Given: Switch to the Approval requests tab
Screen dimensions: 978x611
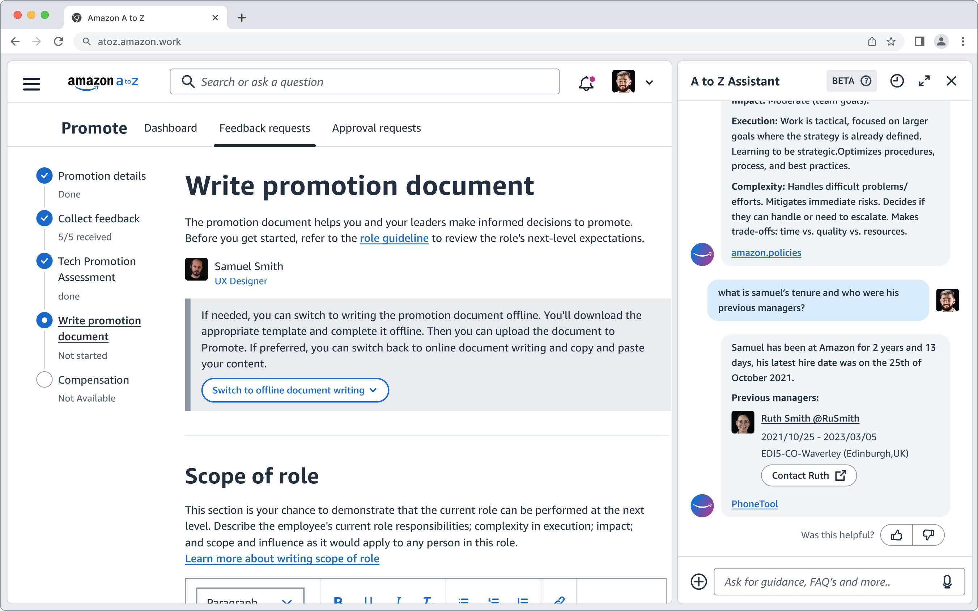Looking at the screenshot, I should pyautogui.click(x=376, y=128).
